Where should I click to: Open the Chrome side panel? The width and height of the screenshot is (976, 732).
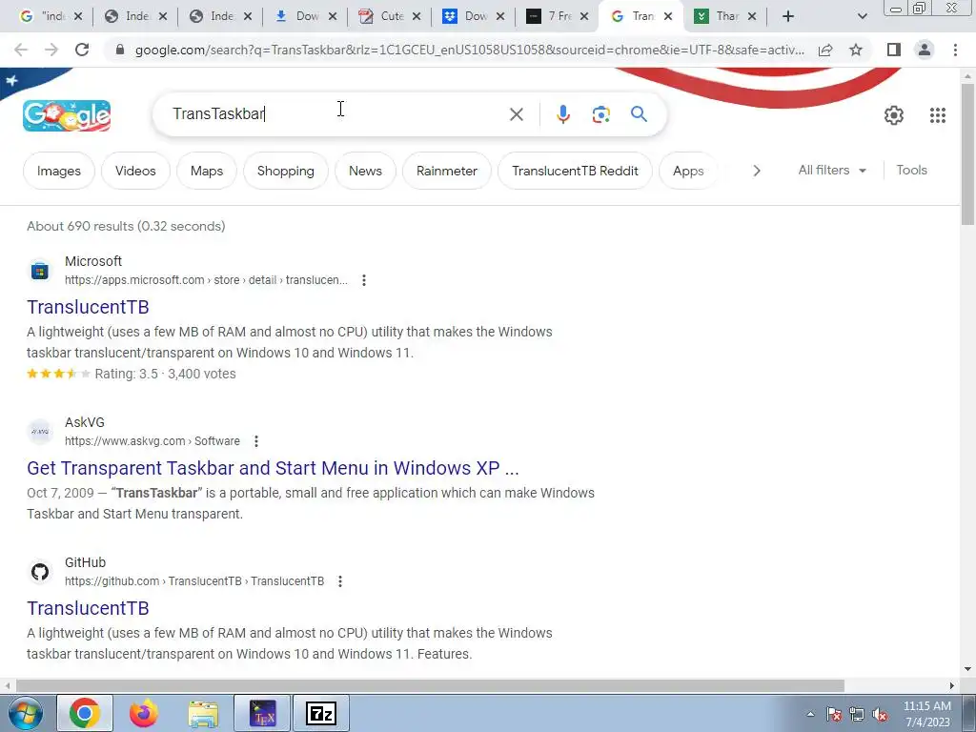click(894, 50)
